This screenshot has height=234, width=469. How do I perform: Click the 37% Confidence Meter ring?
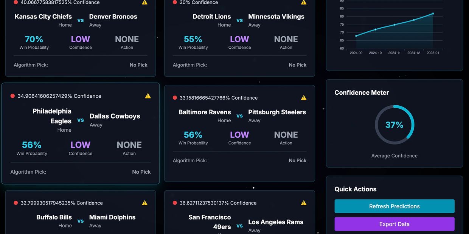pyautogui.click(x=394, y=125)
